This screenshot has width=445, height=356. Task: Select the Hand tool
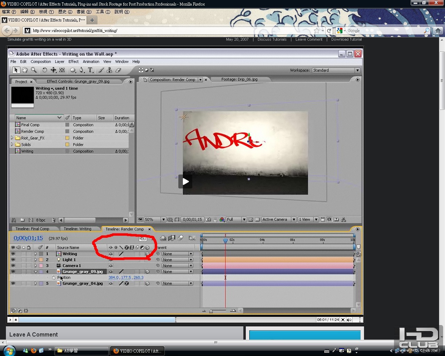pyautogui.click(x=25, y=70)
